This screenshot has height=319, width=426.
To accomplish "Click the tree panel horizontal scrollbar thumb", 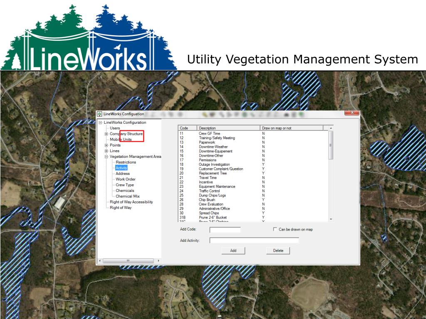I will tap(128, 261).
